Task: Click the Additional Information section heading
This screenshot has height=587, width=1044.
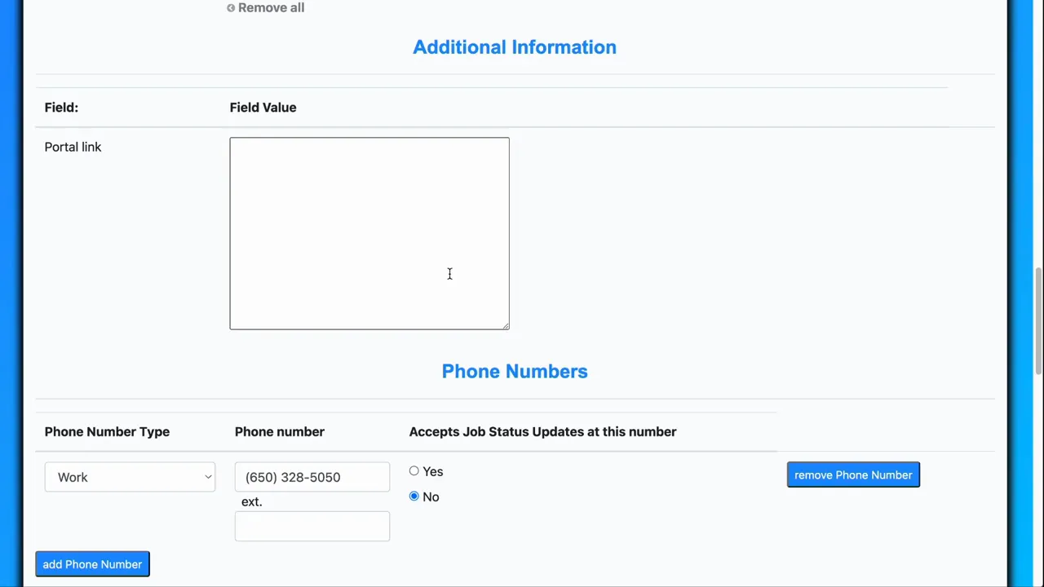Action: [x=514, y=46]
